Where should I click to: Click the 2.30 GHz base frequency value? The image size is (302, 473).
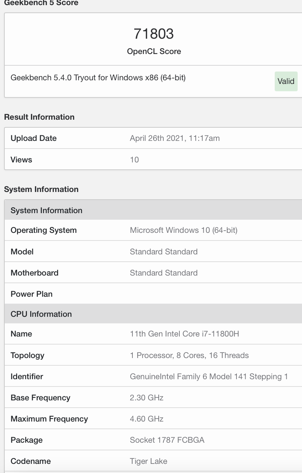point(147,397)
